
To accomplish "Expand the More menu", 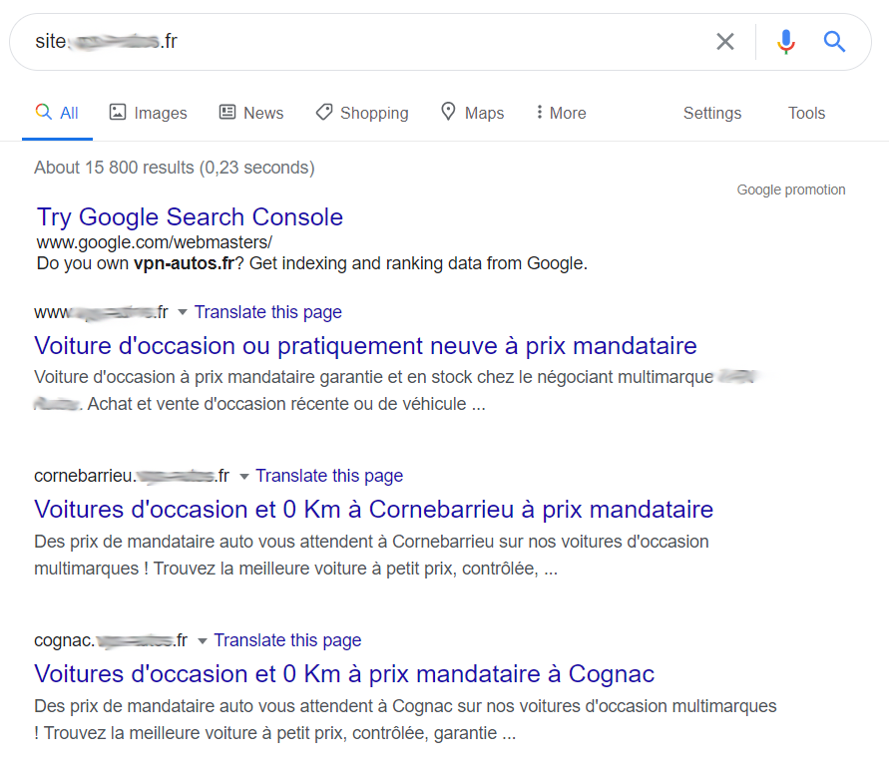I will [x=561, y=113].
